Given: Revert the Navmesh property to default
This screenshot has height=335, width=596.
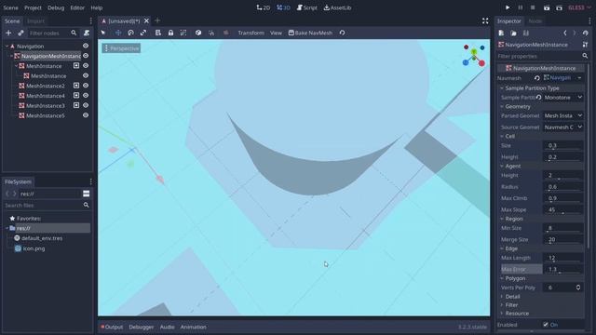Looking at the screenshot, I should pos(536,78).
